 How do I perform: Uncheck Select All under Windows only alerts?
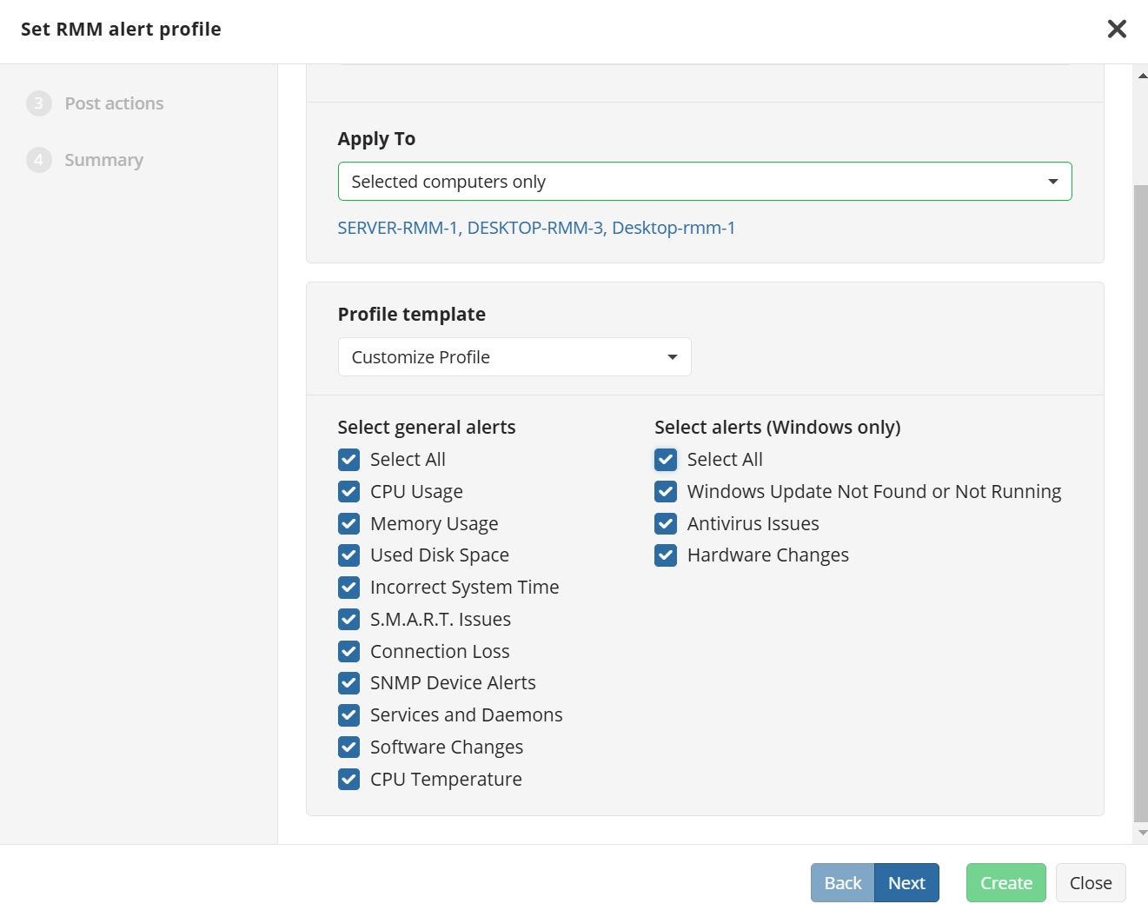coord(666,460)
